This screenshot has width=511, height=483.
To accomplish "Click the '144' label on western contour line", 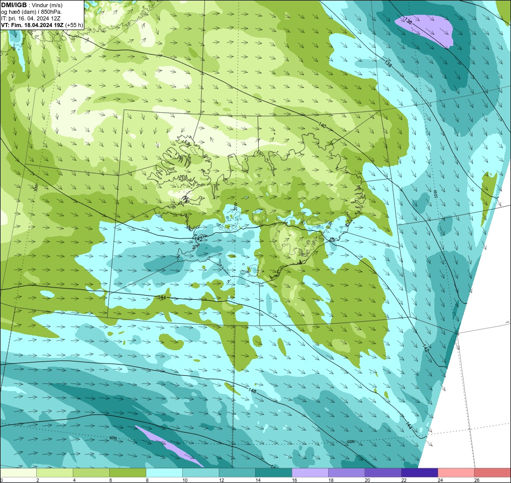I will pyautogui.click(x=162, y=297).
